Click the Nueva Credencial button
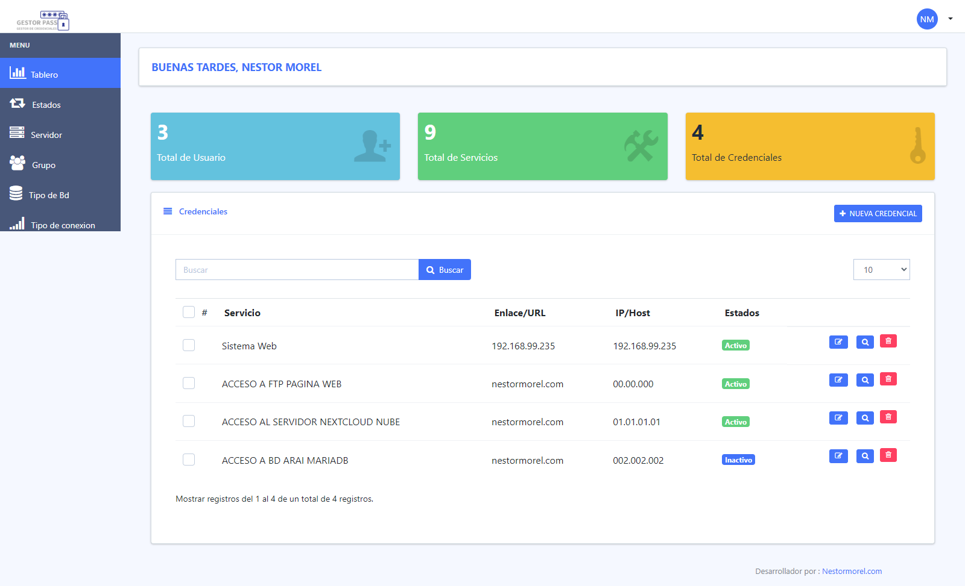 [x=878, y=214]
